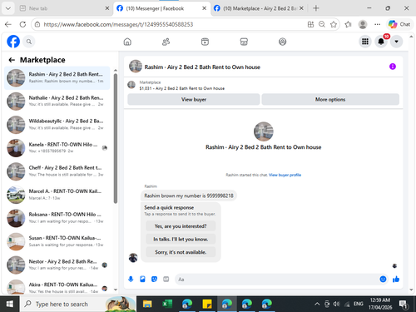Open the Susan RENT-TO-OWN Kailua conversation

(x=57, y=241)
